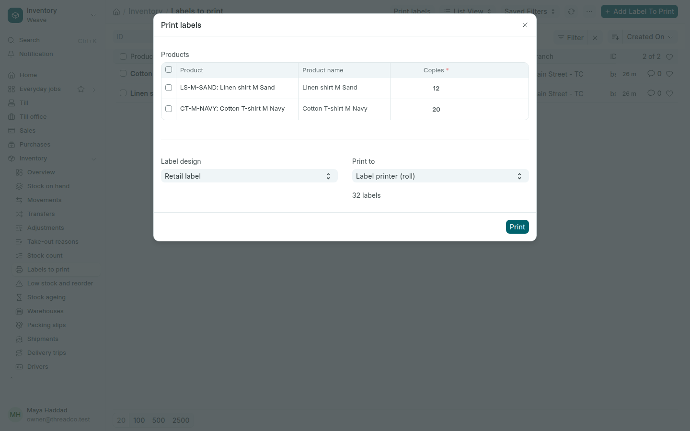Image resolution: width=690 pixels, height=431 pixels.
Task: Click the home breadcrumb icon
Action: [116, 11]
